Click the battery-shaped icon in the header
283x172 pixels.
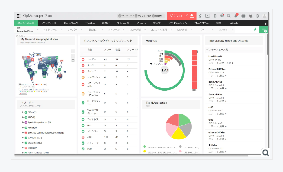pyautogui.click(x=243, y=16)
